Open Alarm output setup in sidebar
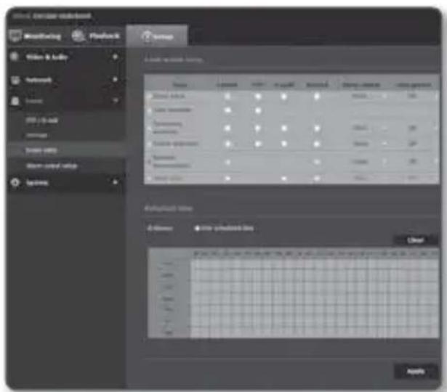Screen dimensions: 447x392 (x=52, y=166)
